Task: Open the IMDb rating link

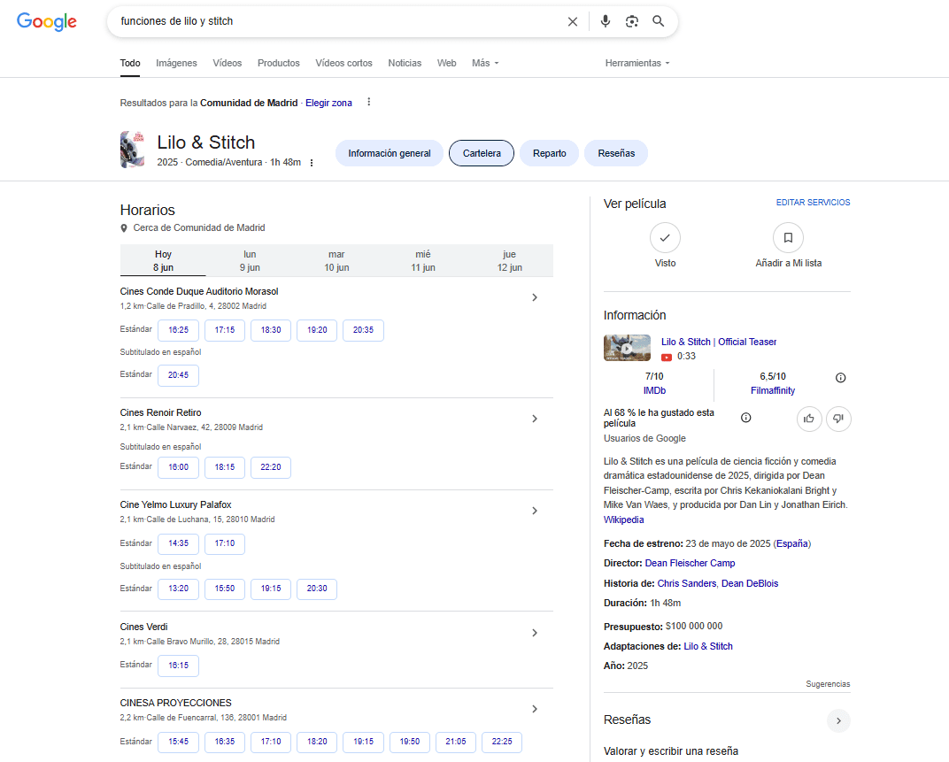Action: click(654, 390)
